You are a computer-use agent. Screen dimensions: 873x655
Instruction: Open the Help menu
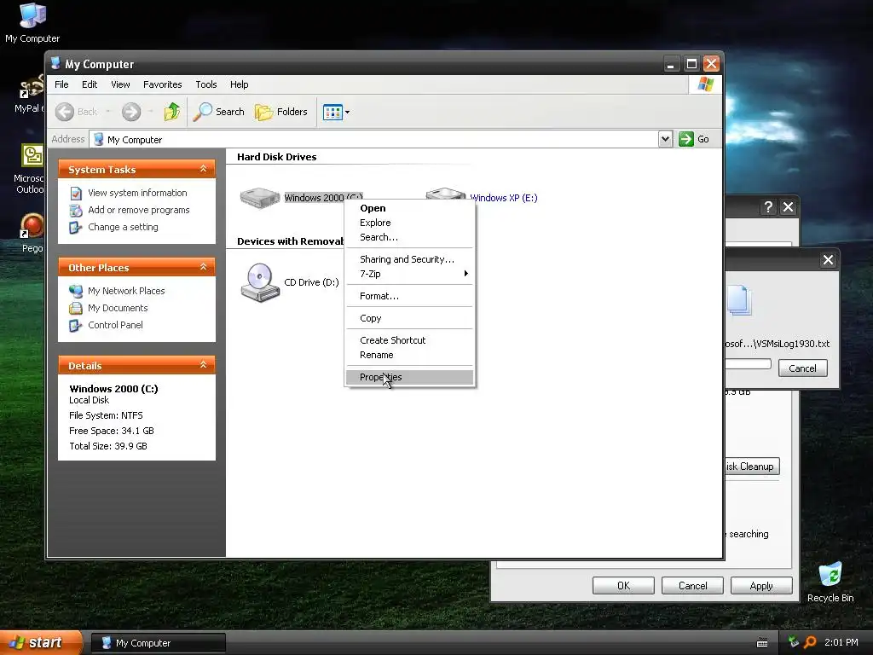point(239,84)
